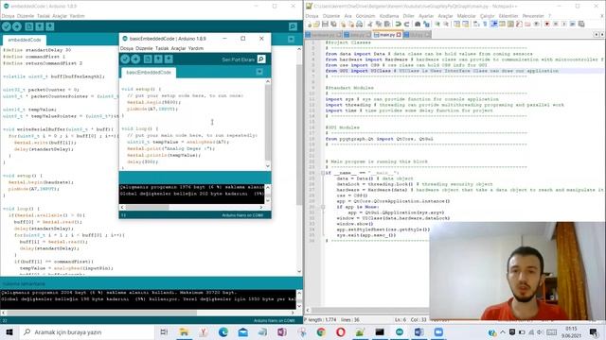Viewport: 606px width, 340px height.
Task: Open Task View from the taskbar
Action: coord(164,331)
